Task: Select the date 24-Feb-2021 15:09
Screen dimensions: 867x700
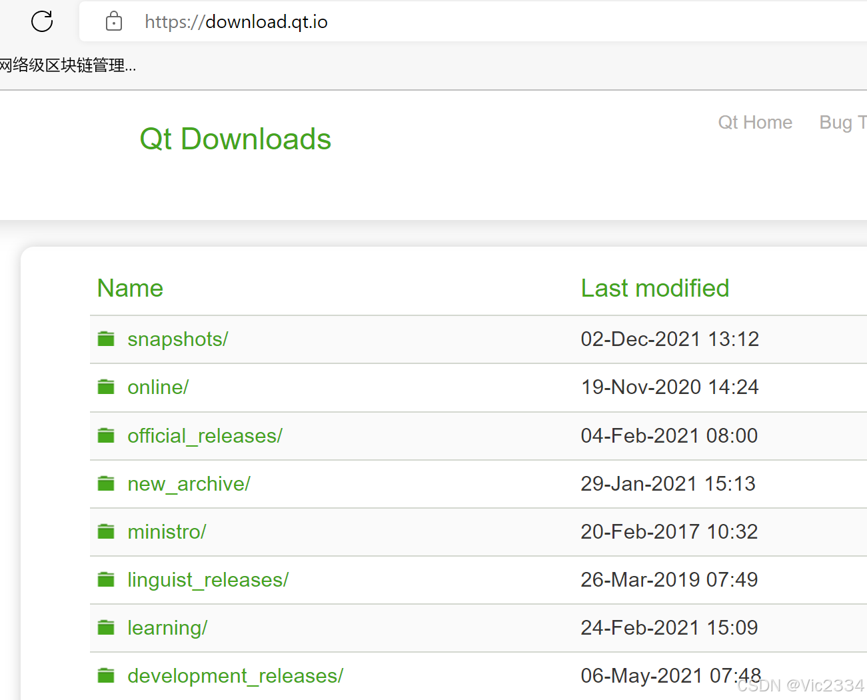Action: pos(669,628)
